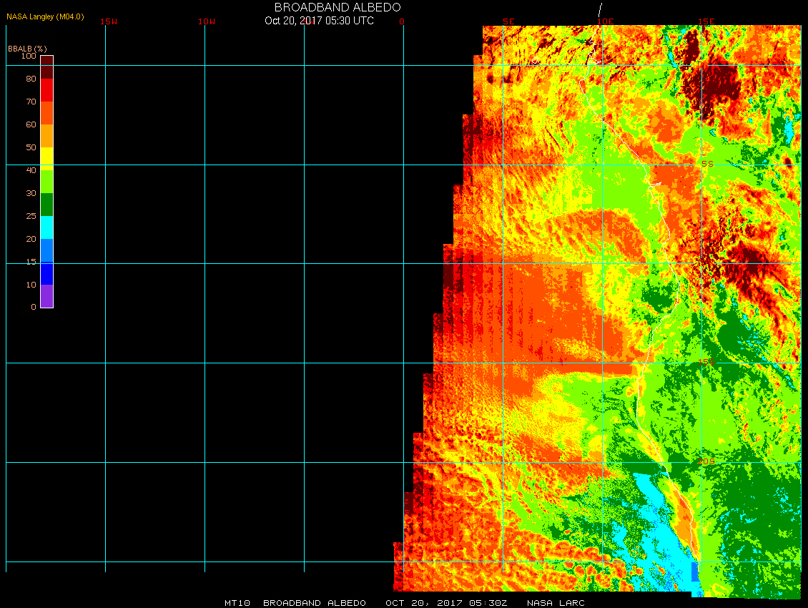Click the "5S" latitude label
The width and height of the screenshot is (808, 608).
pyautogui.click(x=707, y=164)
